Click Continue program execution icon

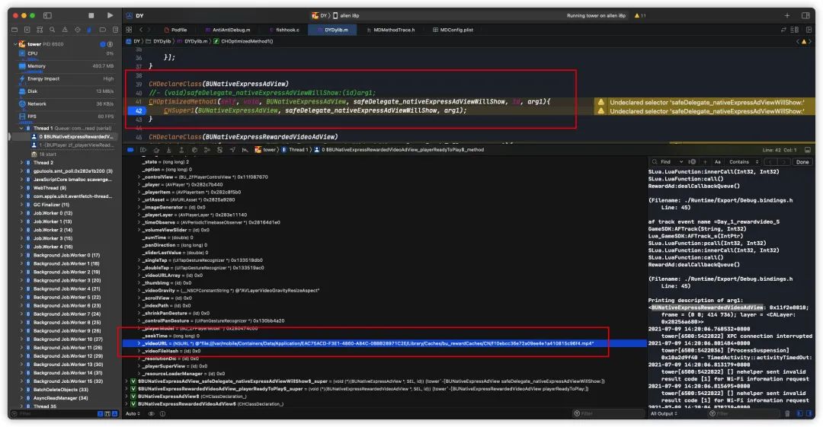pyautogui.click(x=143, y=150)
